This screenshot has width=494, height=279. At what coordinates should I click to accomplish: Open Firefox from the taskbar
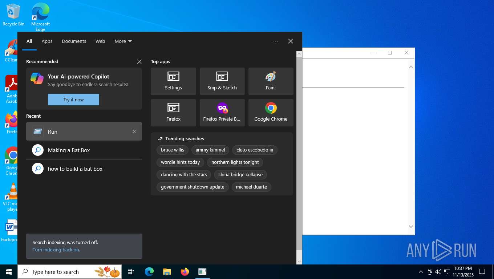(185, 272)
